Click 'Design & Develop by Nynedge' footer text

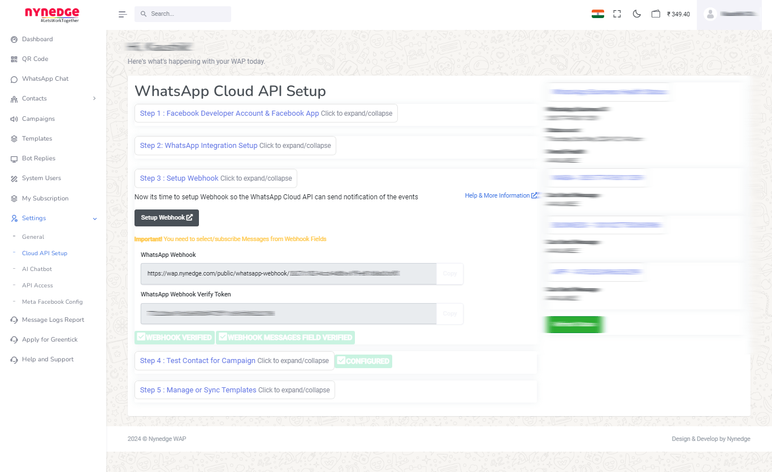click(x=711, y=439)
